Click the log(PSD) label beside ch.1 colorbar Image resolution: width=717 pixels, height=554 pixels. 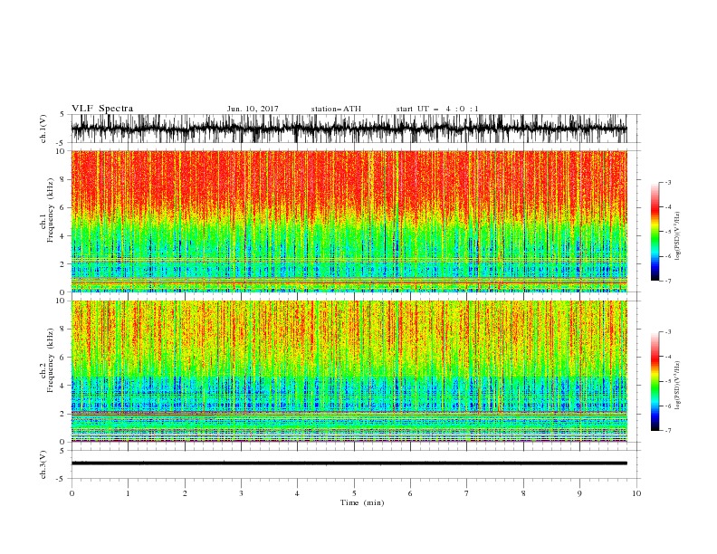coord(677,236)
